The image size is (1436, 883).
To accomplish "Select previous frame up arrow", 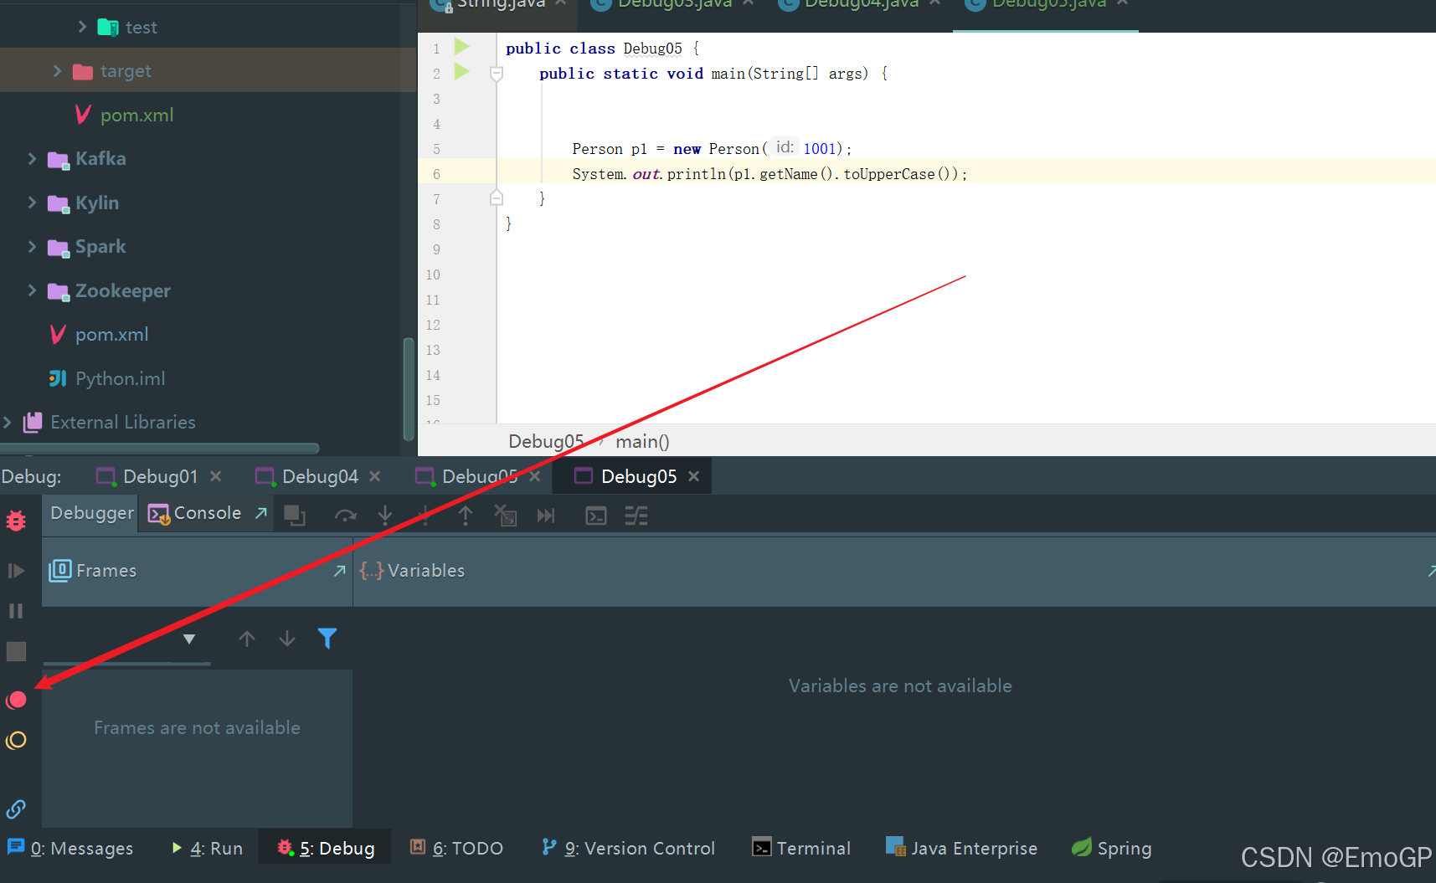I will click(x=246, y=639).
